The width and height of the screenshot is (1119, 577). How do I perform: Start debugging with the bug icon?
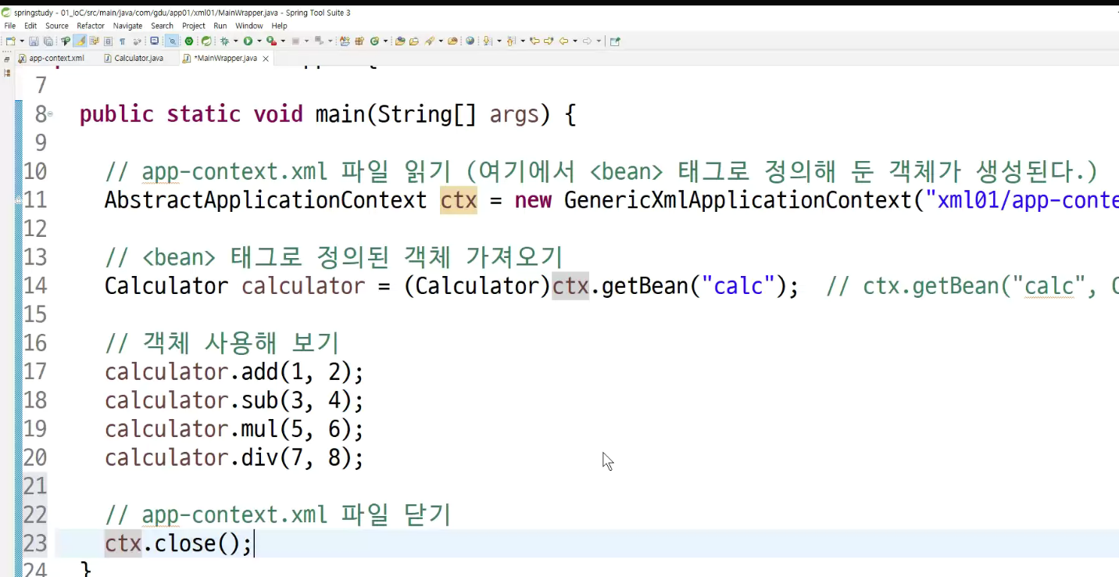(224, 41)
